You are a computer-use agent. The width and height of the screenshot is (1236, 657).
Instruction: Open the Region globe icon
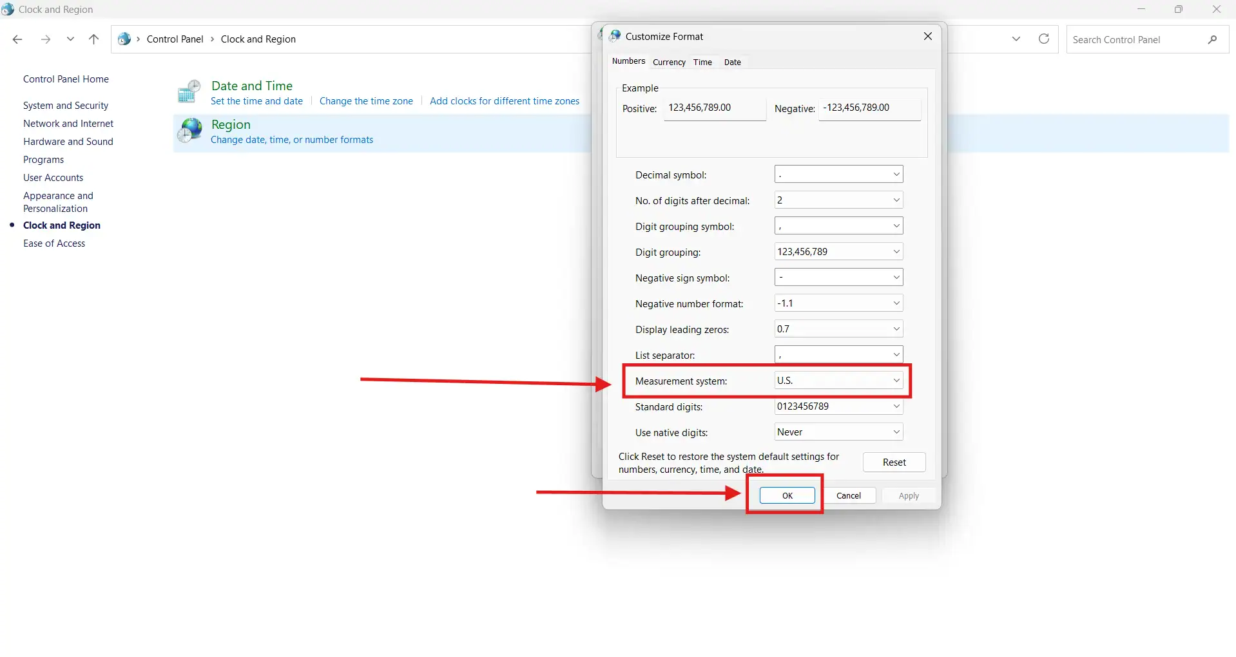[191, 131]
